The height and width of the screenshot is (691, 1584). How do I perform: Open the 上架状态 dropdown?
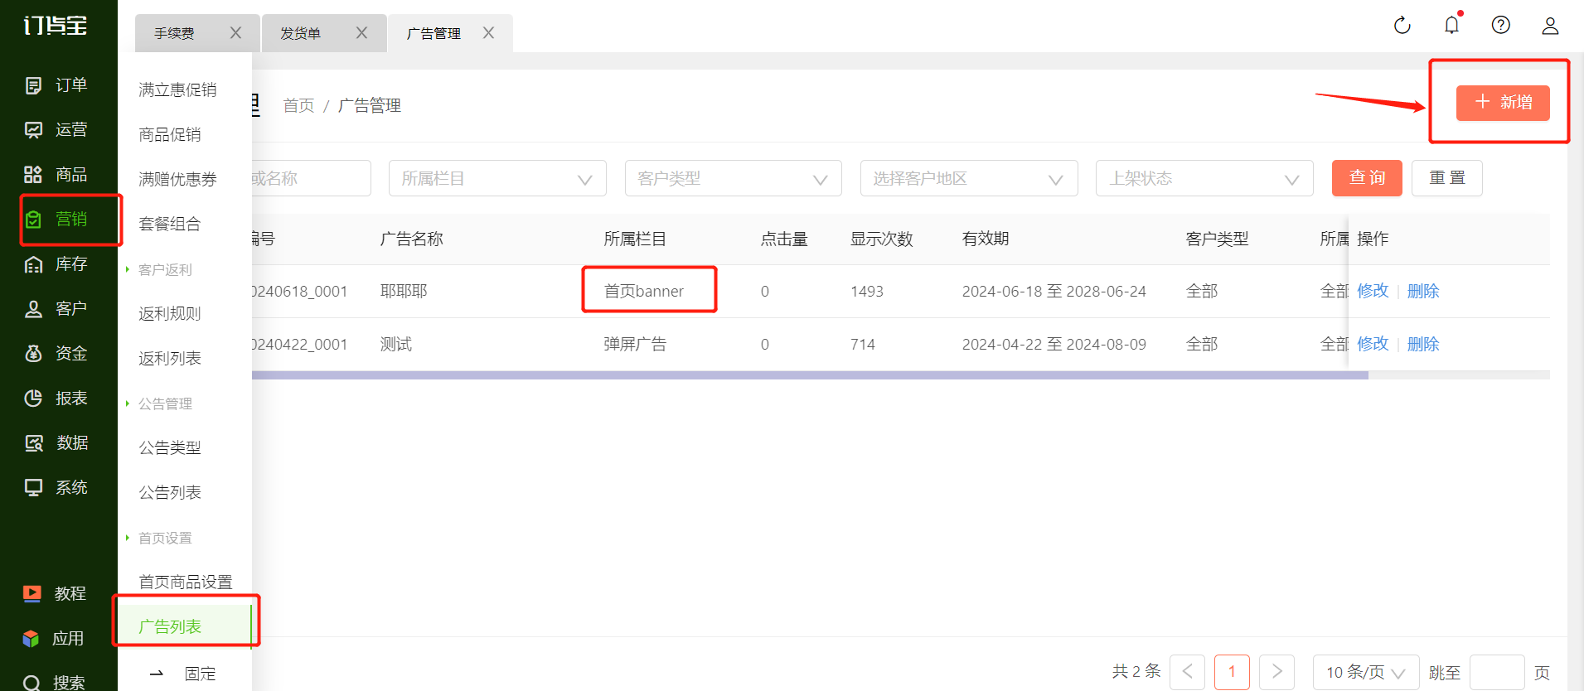tap(1204, 178)
